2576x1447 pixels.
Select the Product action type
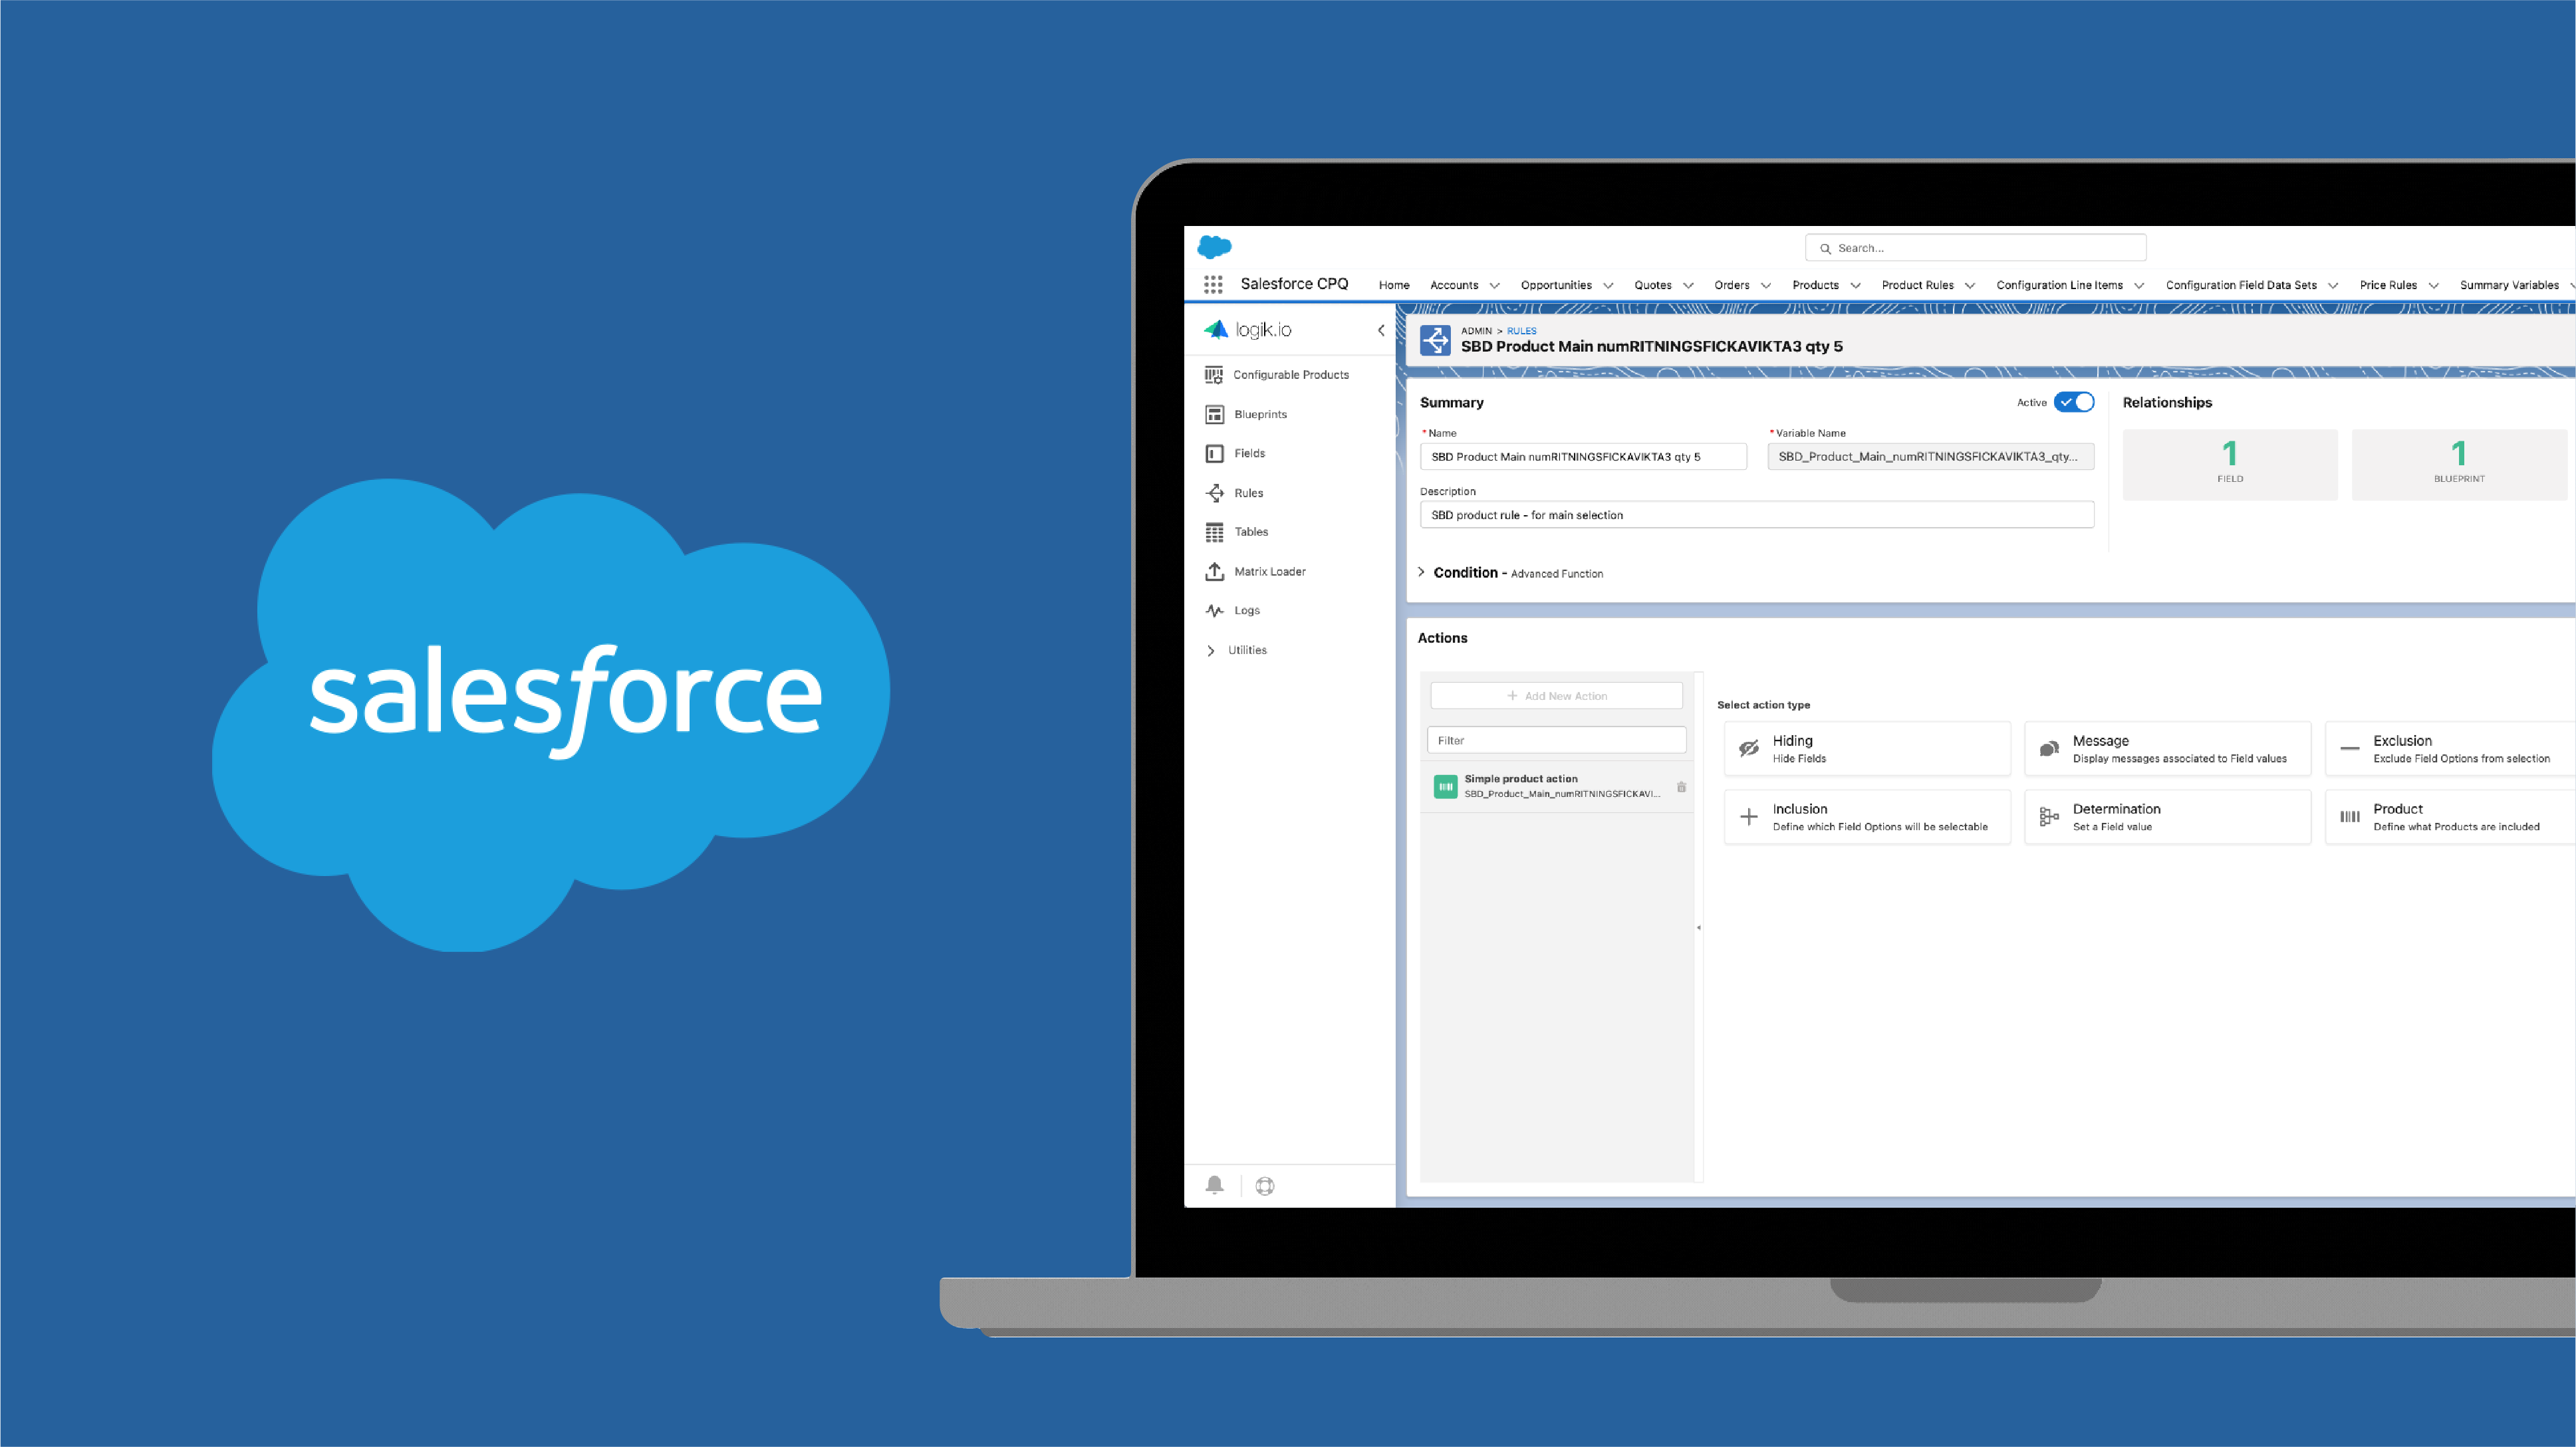[x=2450, y=816]
